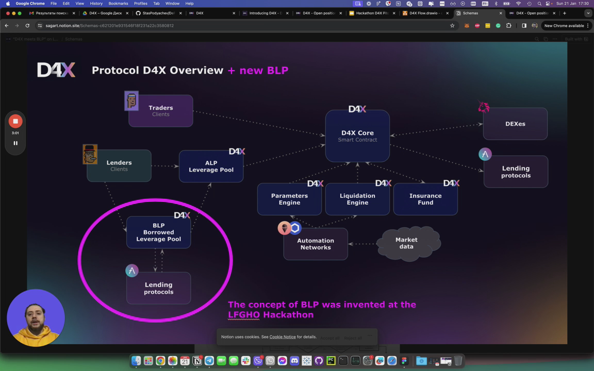Open the Profiles menu
Image resolution: width=594 pixels, height=371 pixels.
[x=140, y=4]
